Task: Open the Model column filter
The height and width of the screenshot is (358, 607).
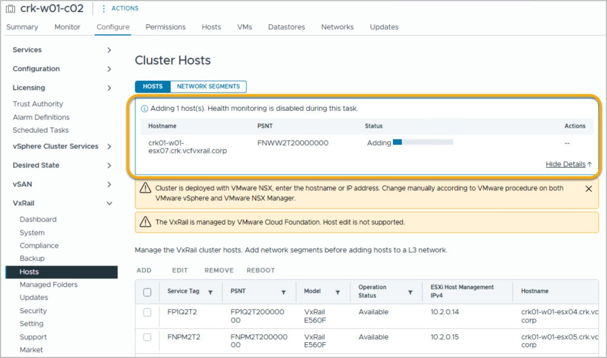Action: point(337,292)
